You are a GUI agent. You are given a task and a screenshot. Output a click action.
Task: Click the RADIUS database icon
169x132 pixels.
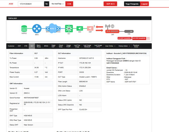pos(24,28)
